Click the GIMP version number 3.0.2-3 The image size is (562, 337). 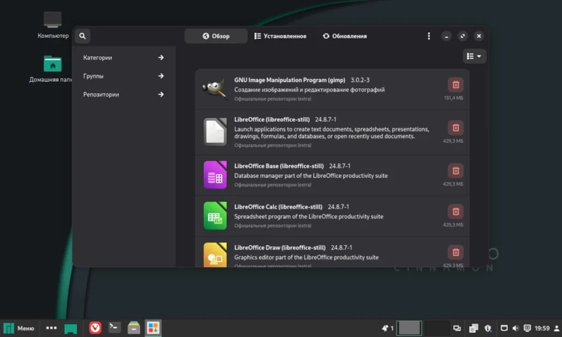360,80
